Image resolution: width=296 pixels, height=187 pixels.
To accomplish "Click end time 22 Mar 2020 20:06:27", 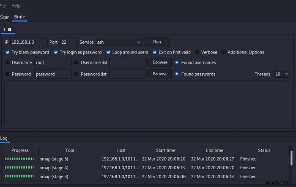I will pos(213,159).
